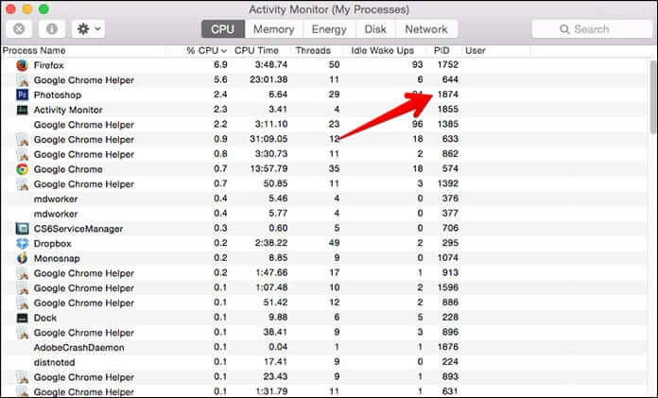
Task: Sort by Threads column header
Action: [313, 50]
